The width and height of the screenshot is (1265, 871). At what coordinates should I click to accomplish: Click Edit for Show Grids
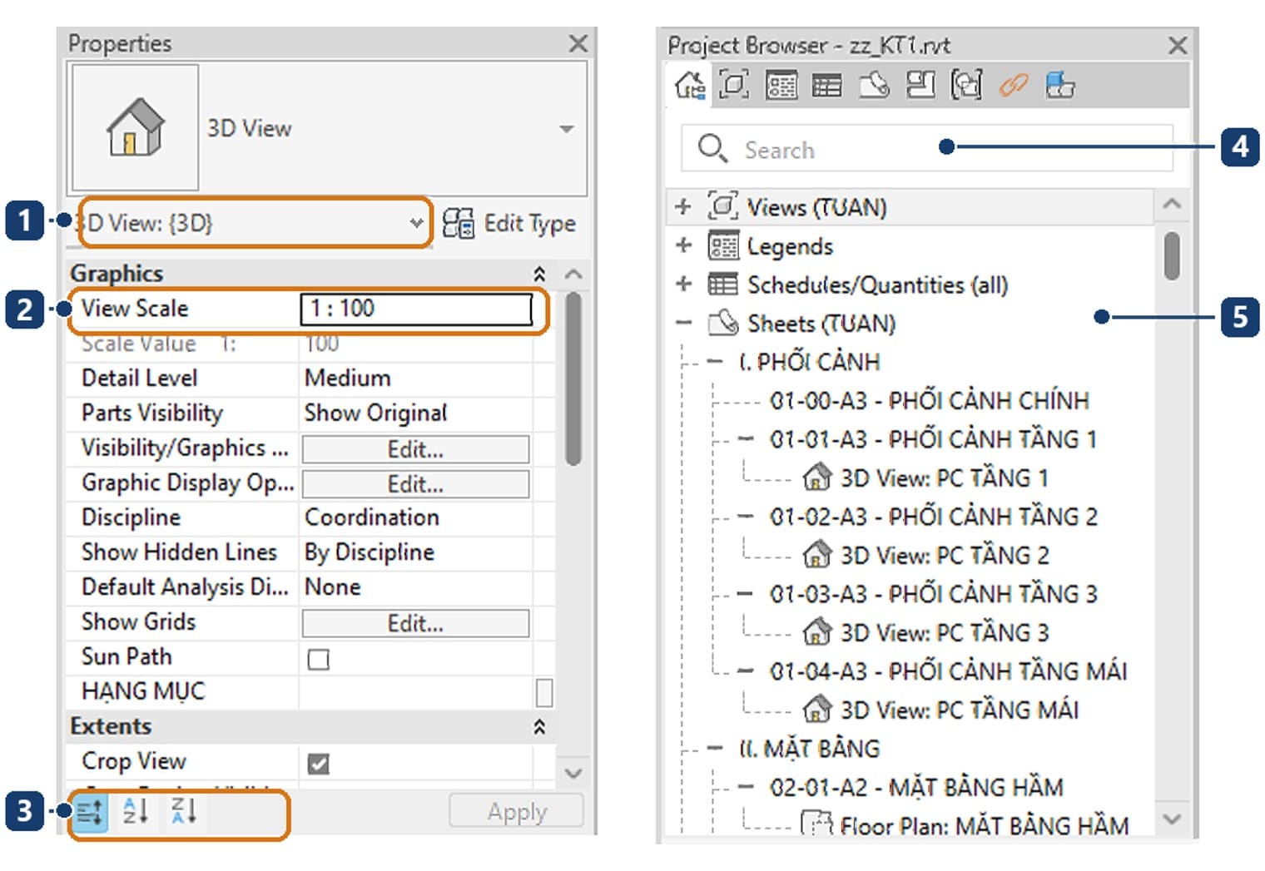click(x=415, y=623)
